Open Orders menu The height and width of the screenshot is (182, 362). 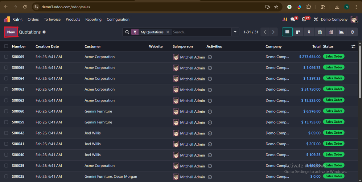tap(33, 19)
